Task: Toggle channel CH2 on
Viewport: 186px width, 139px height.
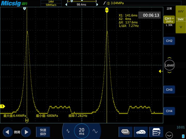Action: (x=169, y=41)
